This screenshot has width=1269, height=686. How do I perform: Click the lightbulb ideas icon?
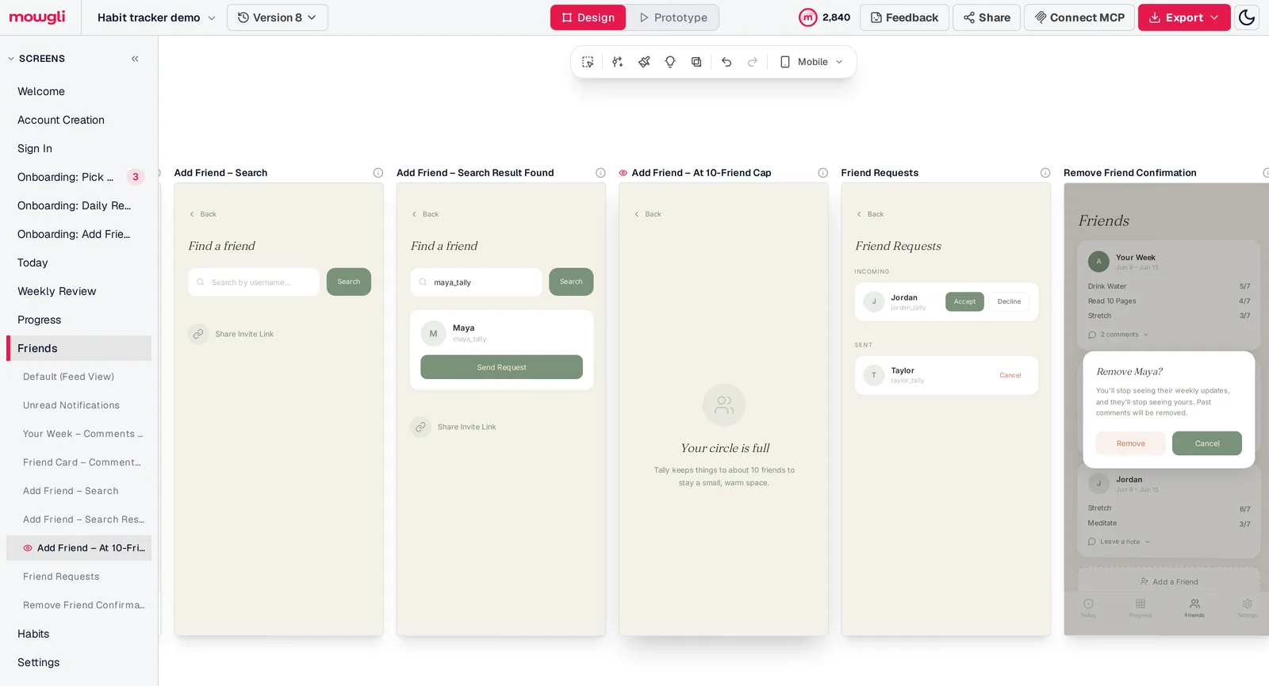point(670,62)
